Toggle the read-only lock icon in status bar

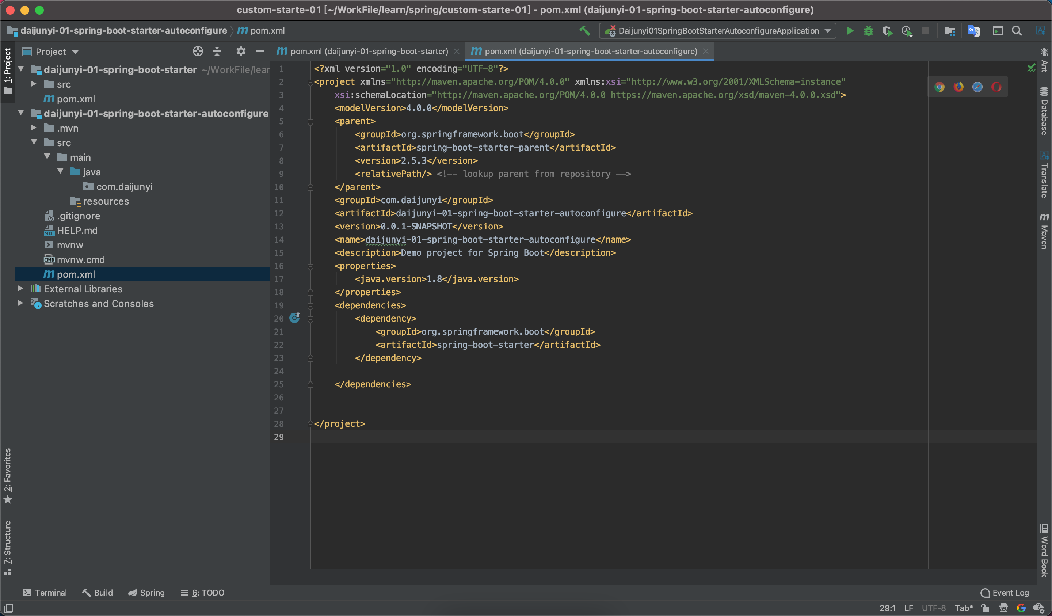(x=986, y=608)
